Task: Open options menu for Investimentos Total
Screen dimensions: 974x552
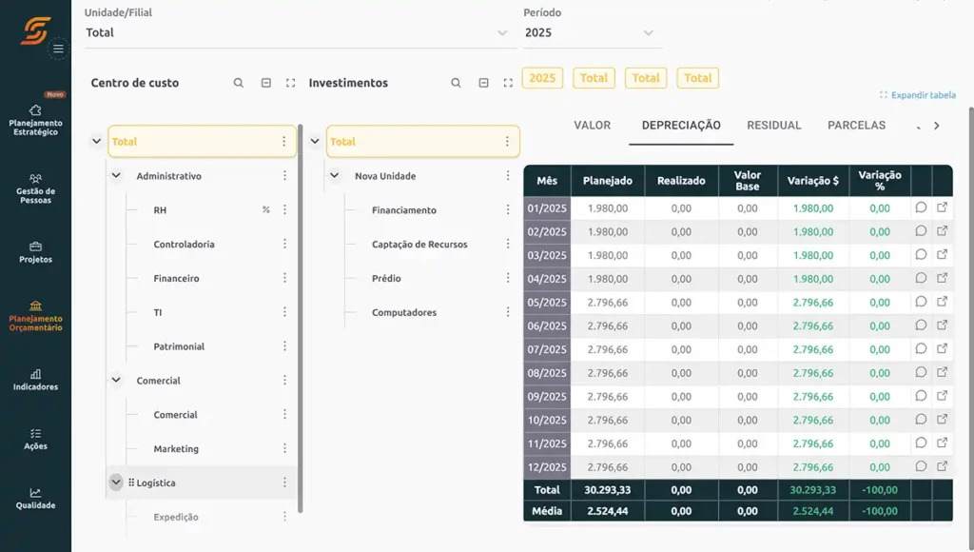Action: coord(507,141)
